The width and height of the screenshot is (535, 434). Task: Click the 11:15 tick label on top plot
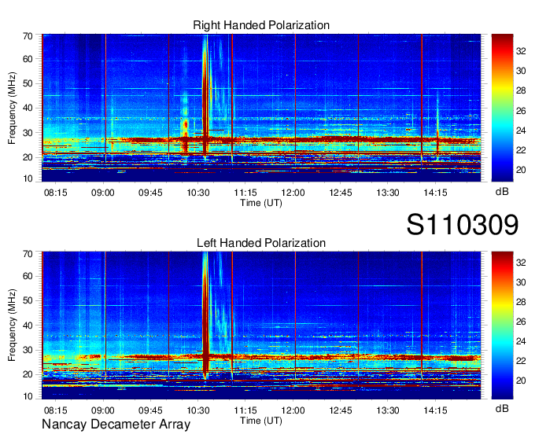[245, 193]
